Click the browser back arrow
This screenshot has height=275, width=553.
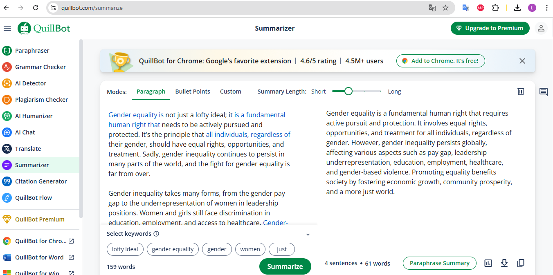(x=6, y=8)
